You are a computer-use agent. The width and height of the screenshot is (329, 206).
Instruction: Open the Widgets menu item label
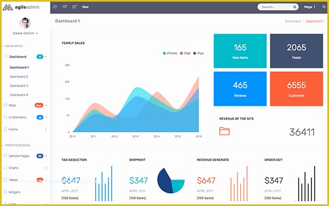(14, 192)
